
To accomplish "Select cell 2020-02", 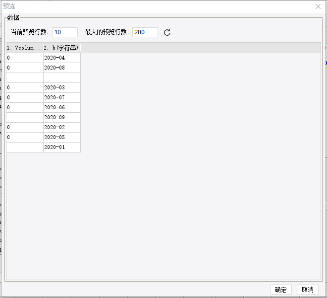I will click(x=62, y=127).
